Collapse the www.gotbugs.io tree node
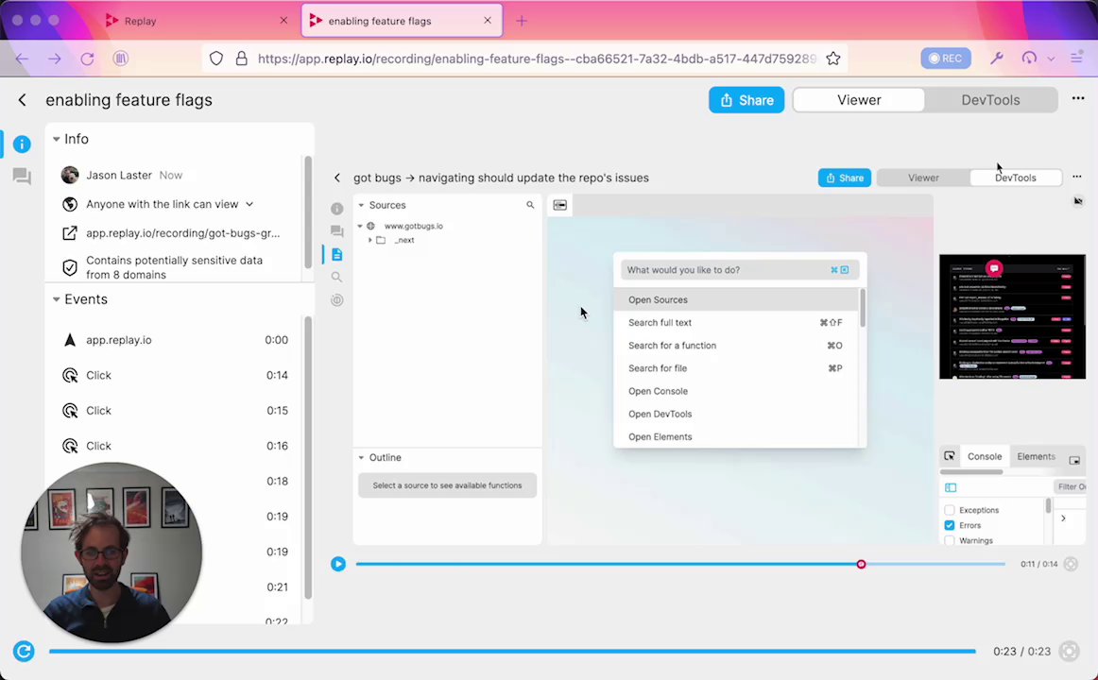This screenshot has width=1098, height=680. pos(360,226)
